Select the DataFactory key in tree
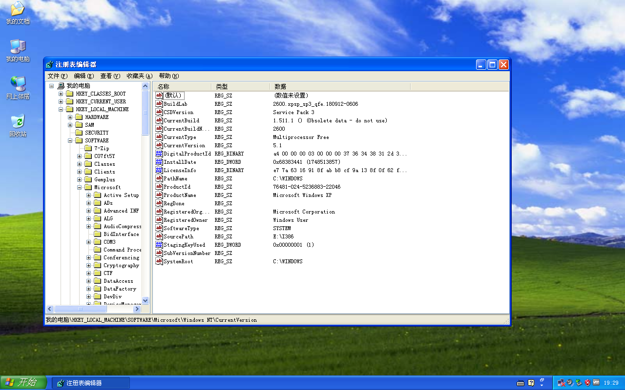Image resolution: width=625 pixels, height=390 pixels. [120, 289]
